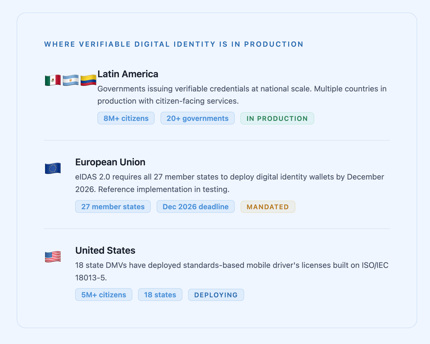Select the 5M+ citizens tag
This screenshot has height=344, width=430.
point(104,295)
